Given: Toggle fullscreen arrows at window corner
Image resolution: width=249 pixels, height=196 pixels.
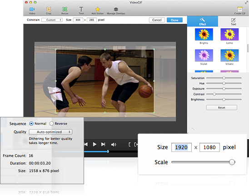Looking at the screenshot, I should [x=246, y=2].
